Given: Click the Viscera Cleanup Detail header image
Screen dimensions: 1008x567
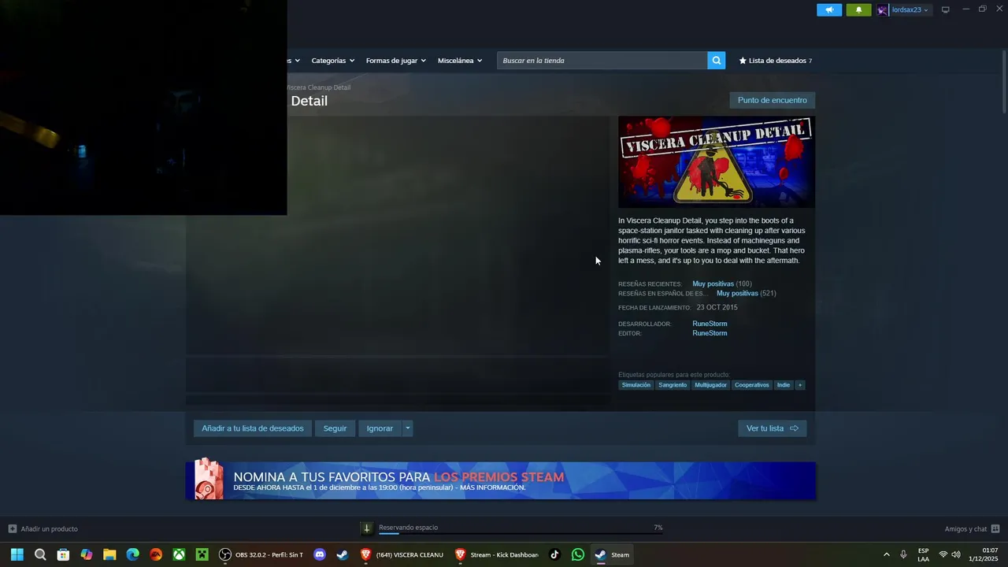Looking at the screenshot, I should pyautogui.click(x=717, y=162).
